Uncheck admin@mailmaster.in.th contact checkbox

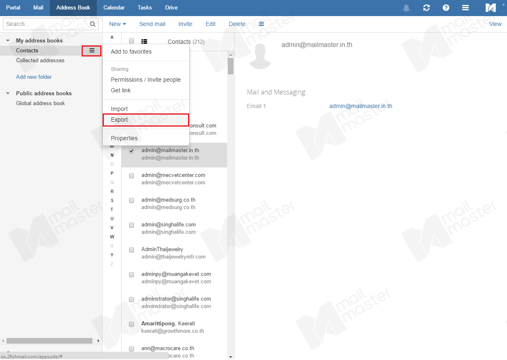point(131,151)
